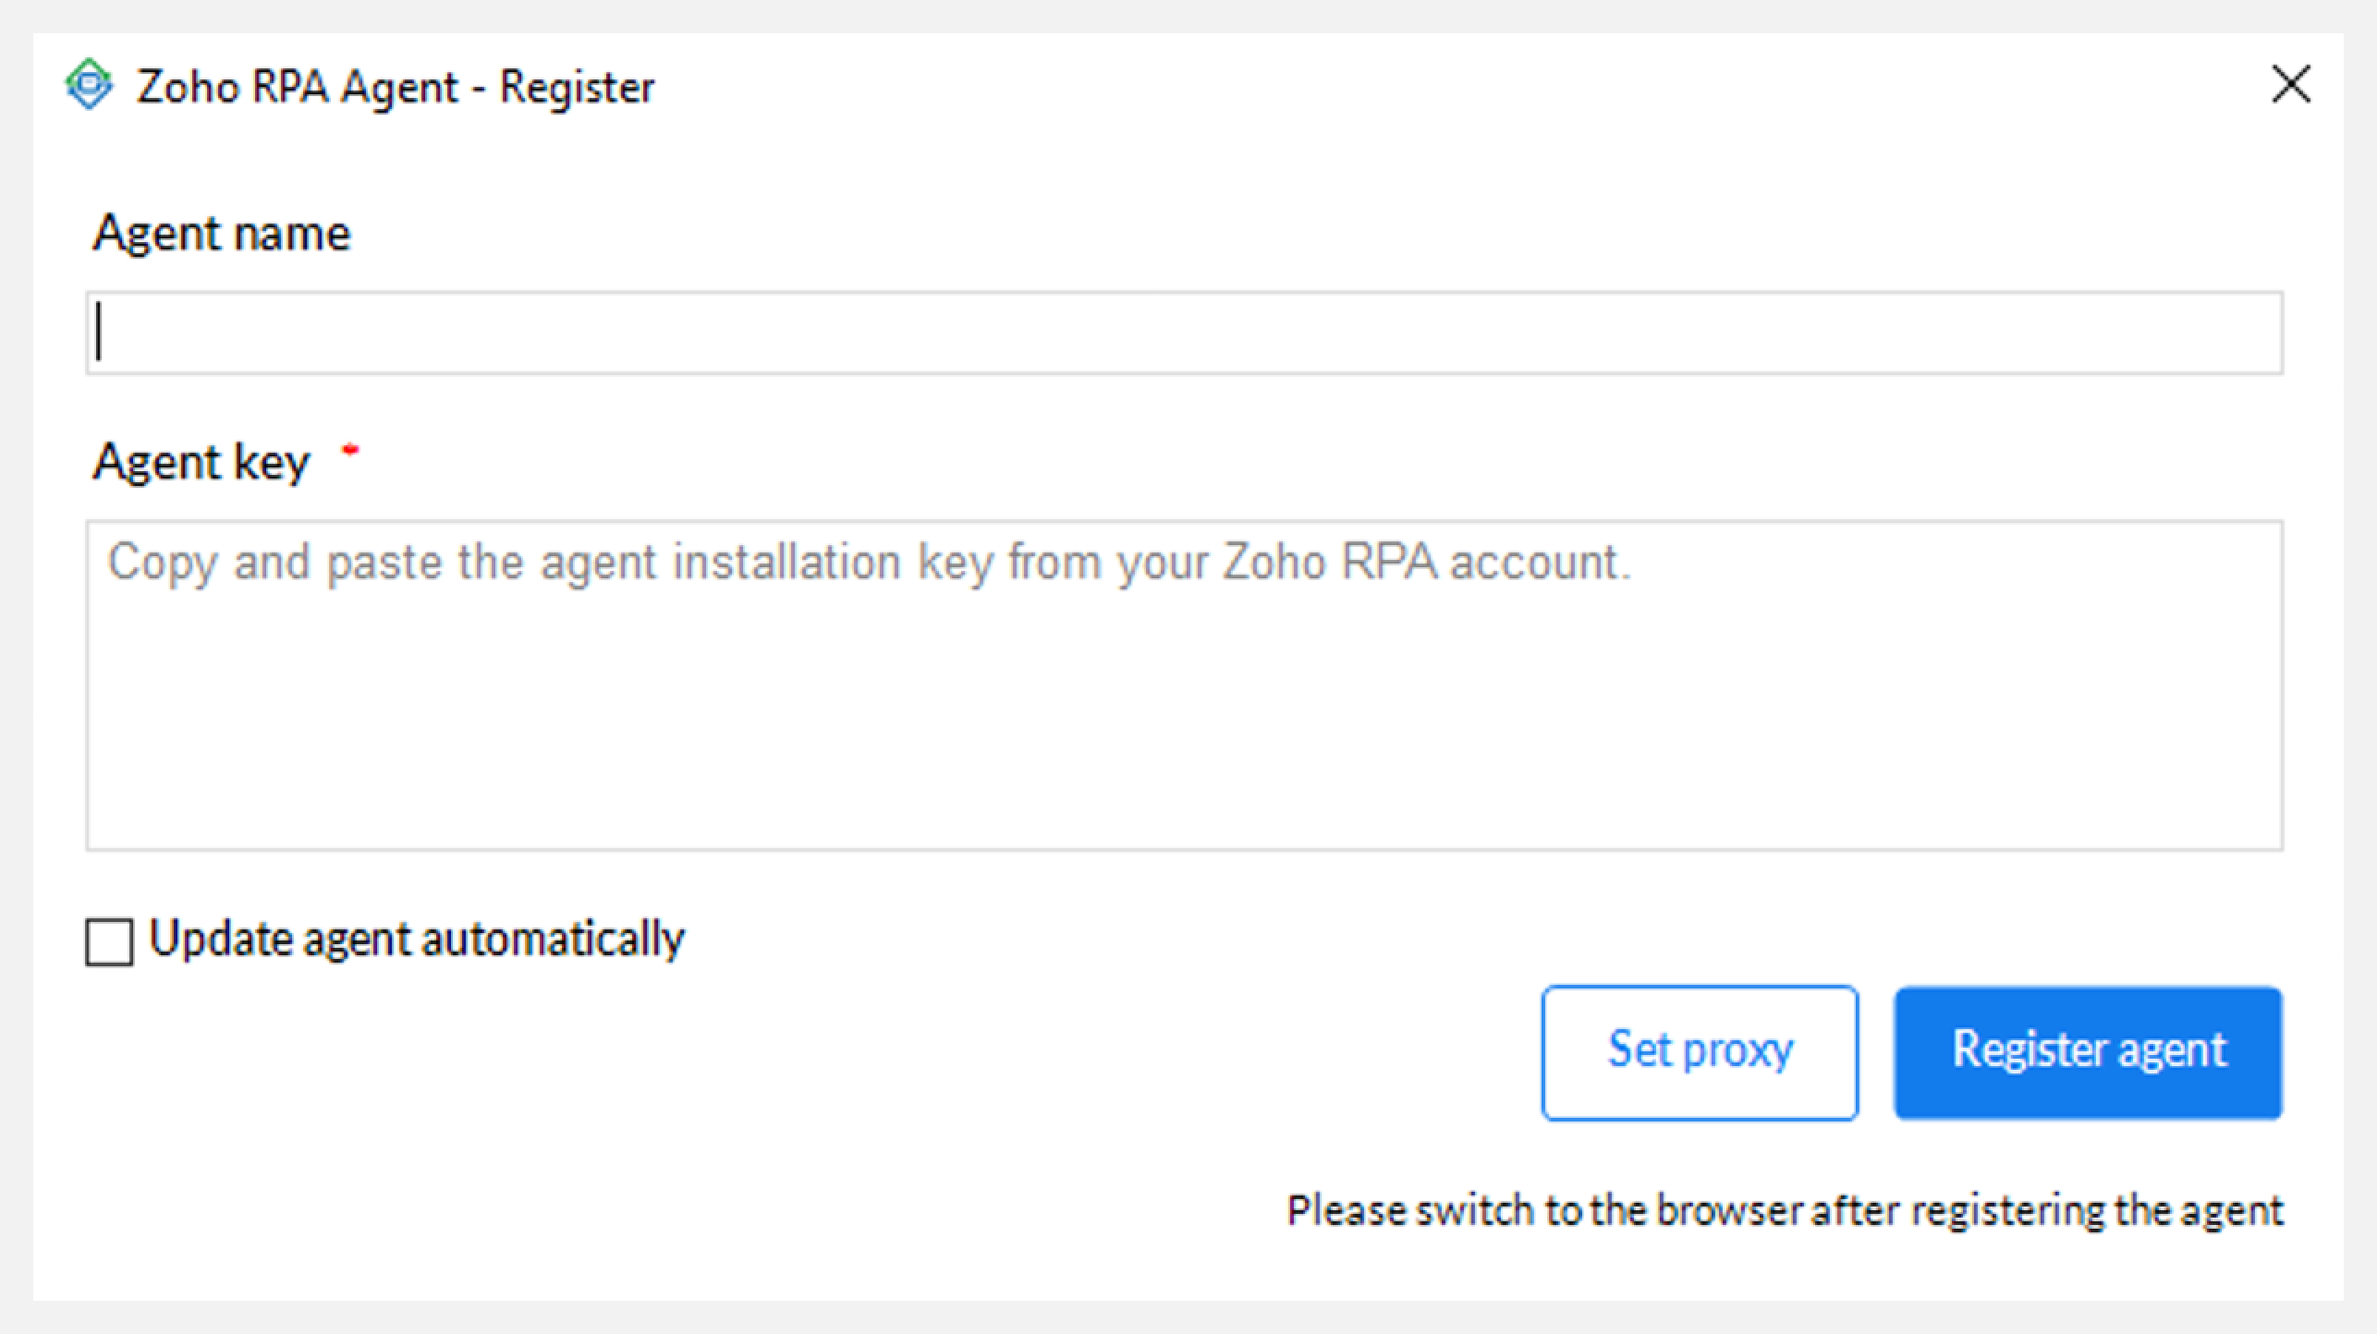Screen dimensions: 2377x1334
Task: Focus the Agent name input field
Action: pyautogui.click(x=1184, y=333)
